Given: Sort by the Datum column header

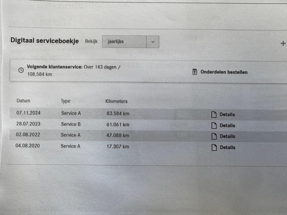Looking at the screenshot, I should pyautogui.click(x=24, y=101).
